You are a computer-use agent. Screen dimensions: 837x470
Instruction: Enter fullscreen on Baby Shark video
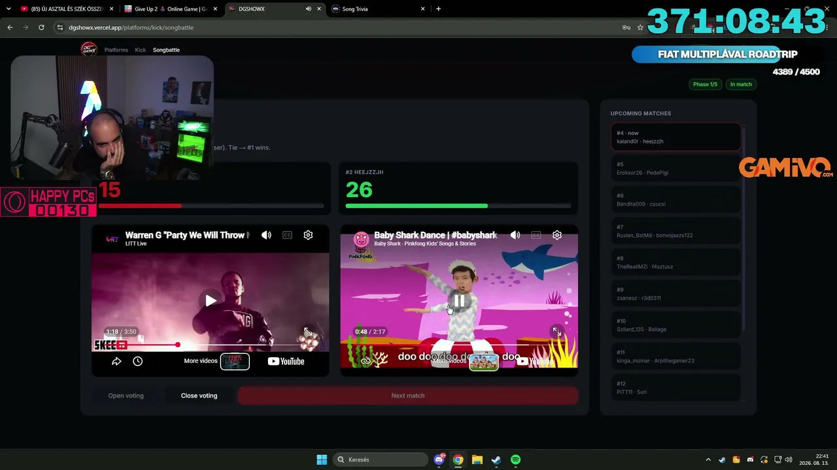(x=556, y=332)
